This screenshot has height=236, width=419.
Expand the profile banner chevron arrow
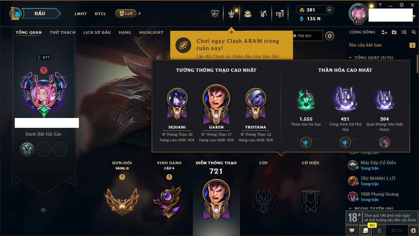coord(44,210)
